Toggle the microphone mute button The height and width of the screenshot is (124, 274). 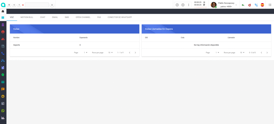coord(19,5)
